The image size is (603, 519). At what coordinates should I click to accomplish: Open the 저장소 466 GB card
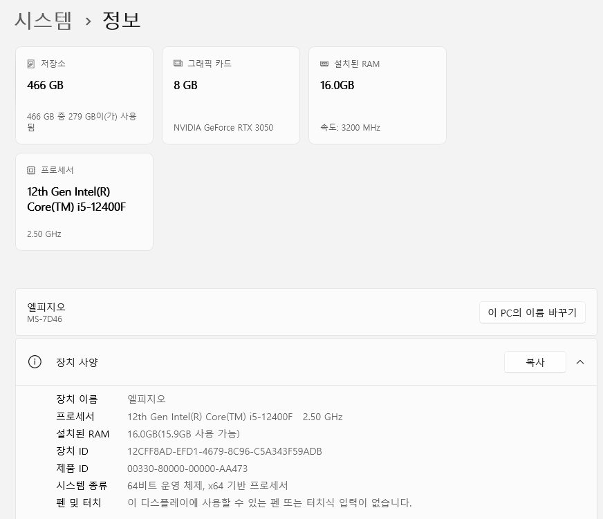84,95
